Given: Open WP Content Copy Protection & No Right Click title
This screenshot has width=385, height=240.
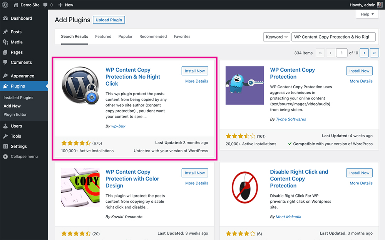Looking at the screenshot, I should 132,77.
